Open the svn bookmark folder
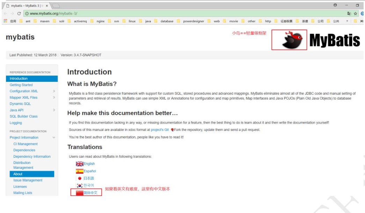This screenshot has width=365, height=213. (x=114, y=21)
